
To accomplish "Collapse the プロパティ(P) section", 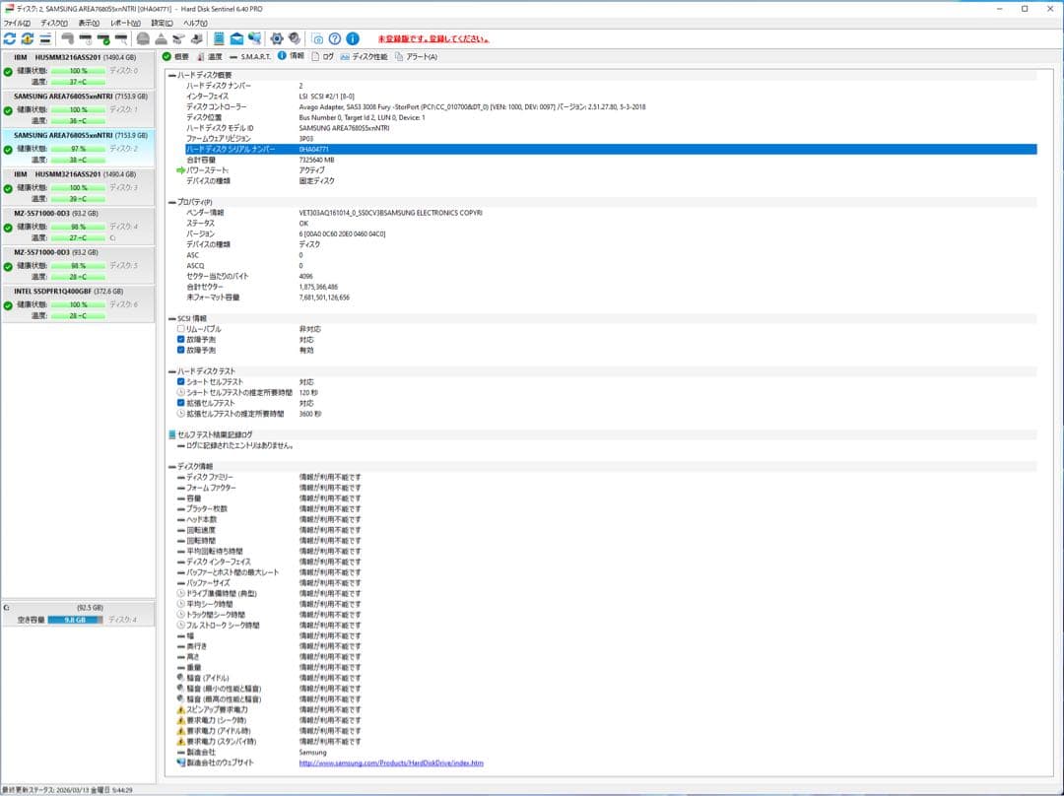I will [170, 202].
